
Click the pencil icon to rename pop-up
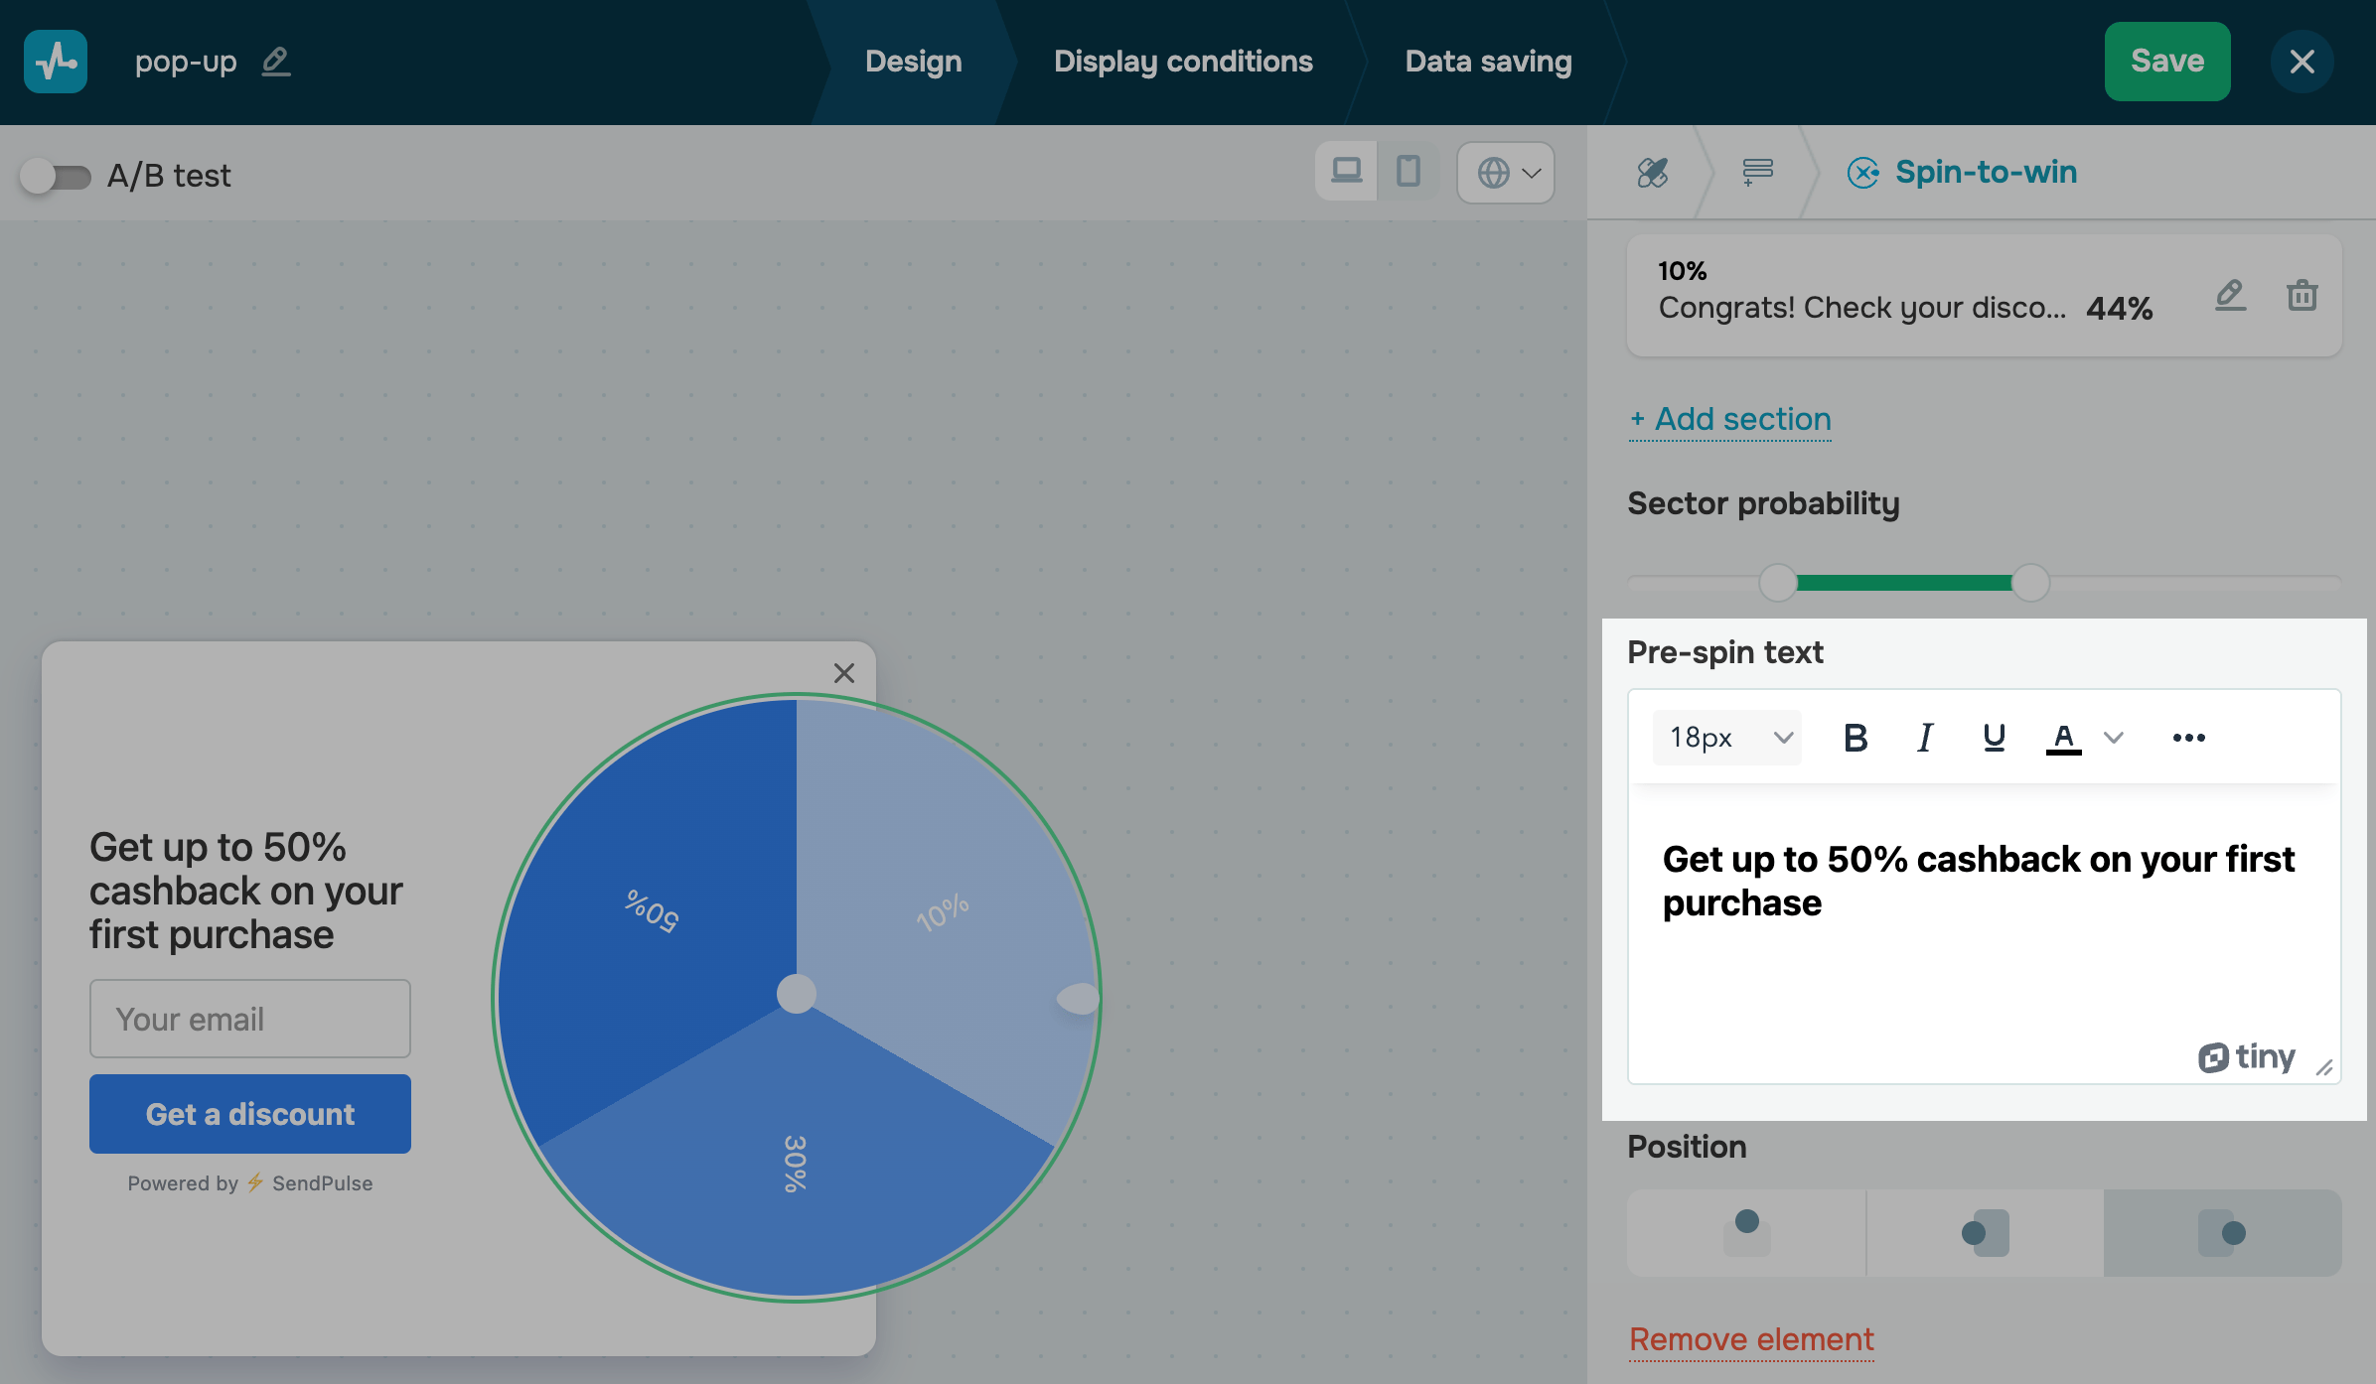276,62
